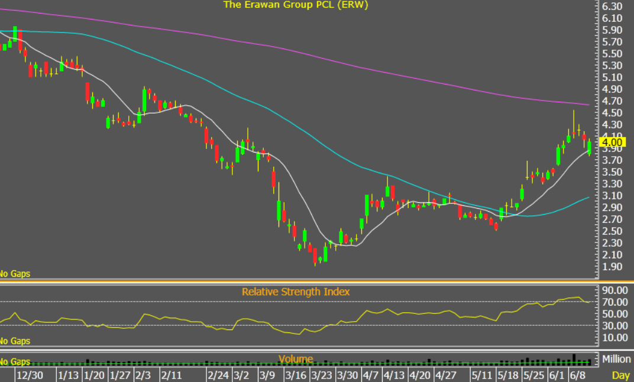Select the 1/13 date label
Viewport: 634px width, 382px height.
68,375
